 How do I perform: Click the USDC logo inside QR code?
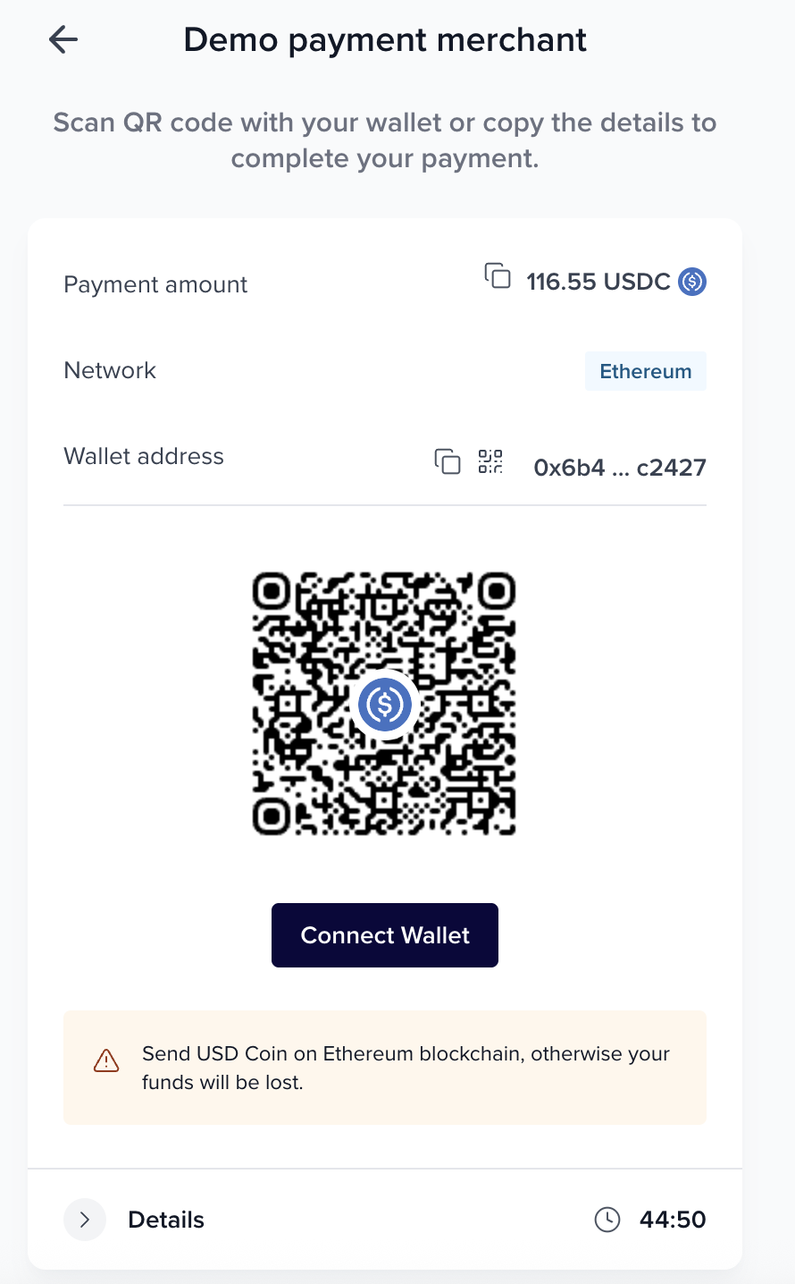385,705
